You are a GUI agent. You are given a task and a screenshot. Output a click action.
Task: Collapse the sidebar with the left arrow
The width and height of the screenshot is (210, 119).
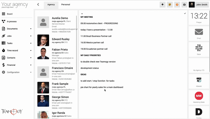tap(38, 4)
